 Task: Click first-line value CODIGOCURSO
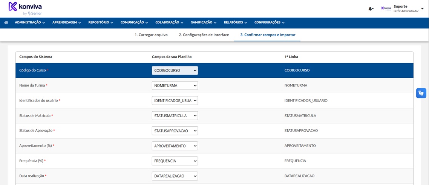[x=297, y=70]
